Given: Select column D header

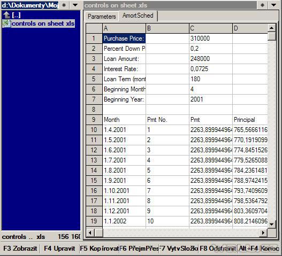Looking at the screenshot, I should click(x=250, y=28).
